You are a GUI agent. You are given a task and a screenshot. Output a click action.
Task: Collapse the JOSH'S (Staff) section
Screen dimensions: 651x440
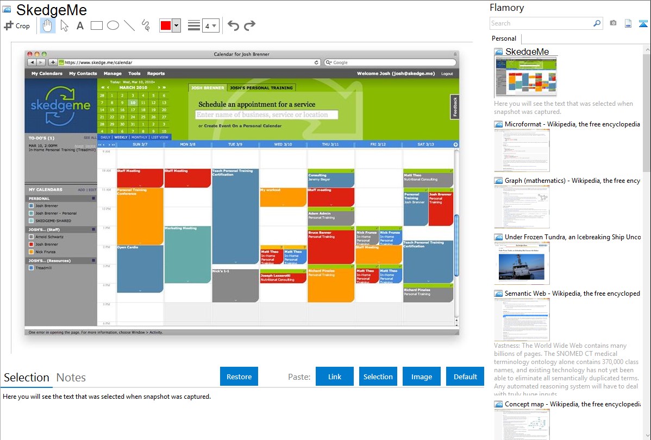pyautogui.click(x=93, y=229)
